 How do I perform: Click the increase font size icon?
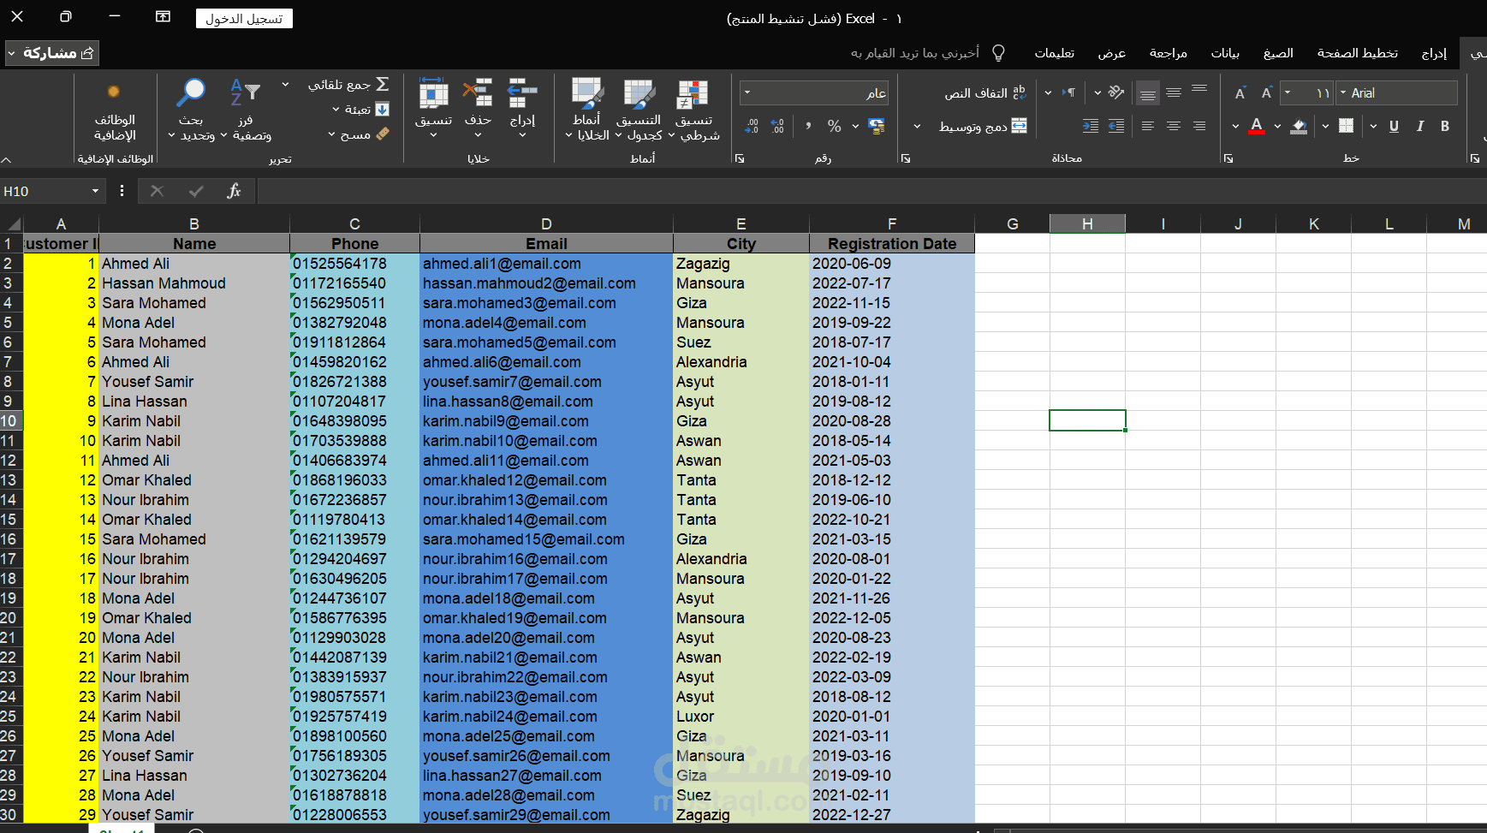(1266, 93)
